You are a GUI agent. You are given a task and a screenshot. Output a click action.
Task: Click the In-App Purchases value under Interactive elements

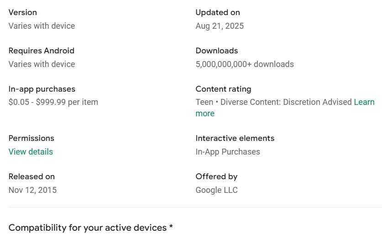coord(228,152)
